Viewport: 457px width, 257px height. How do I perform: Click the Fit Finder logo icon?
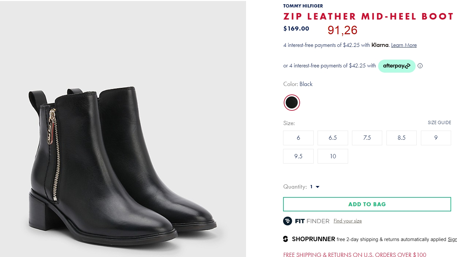pos(288,221)
